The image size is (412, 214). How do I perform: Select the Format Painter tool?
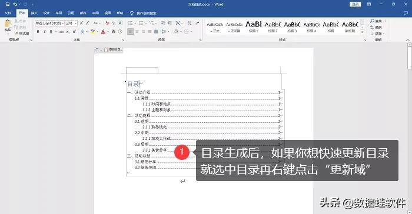22,34
